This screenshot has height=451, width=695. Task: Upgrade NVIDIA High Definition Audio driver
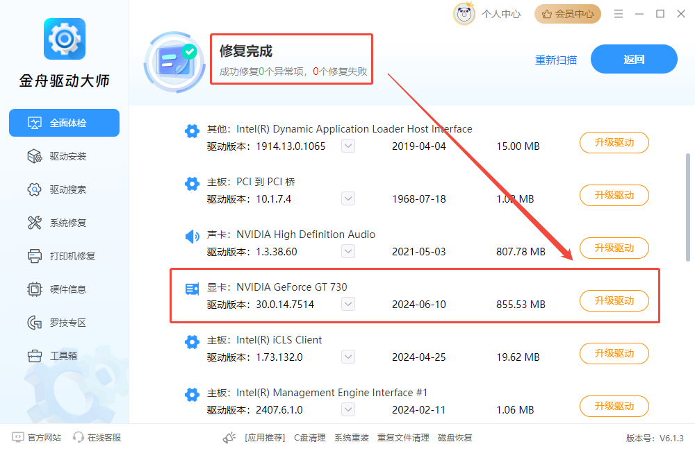click(x=614, y=248)
